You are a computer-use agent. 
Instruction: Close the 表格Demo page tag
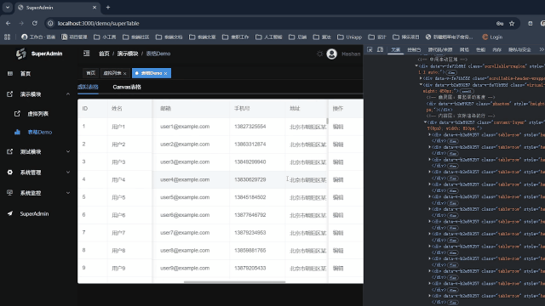pos(166,74)
